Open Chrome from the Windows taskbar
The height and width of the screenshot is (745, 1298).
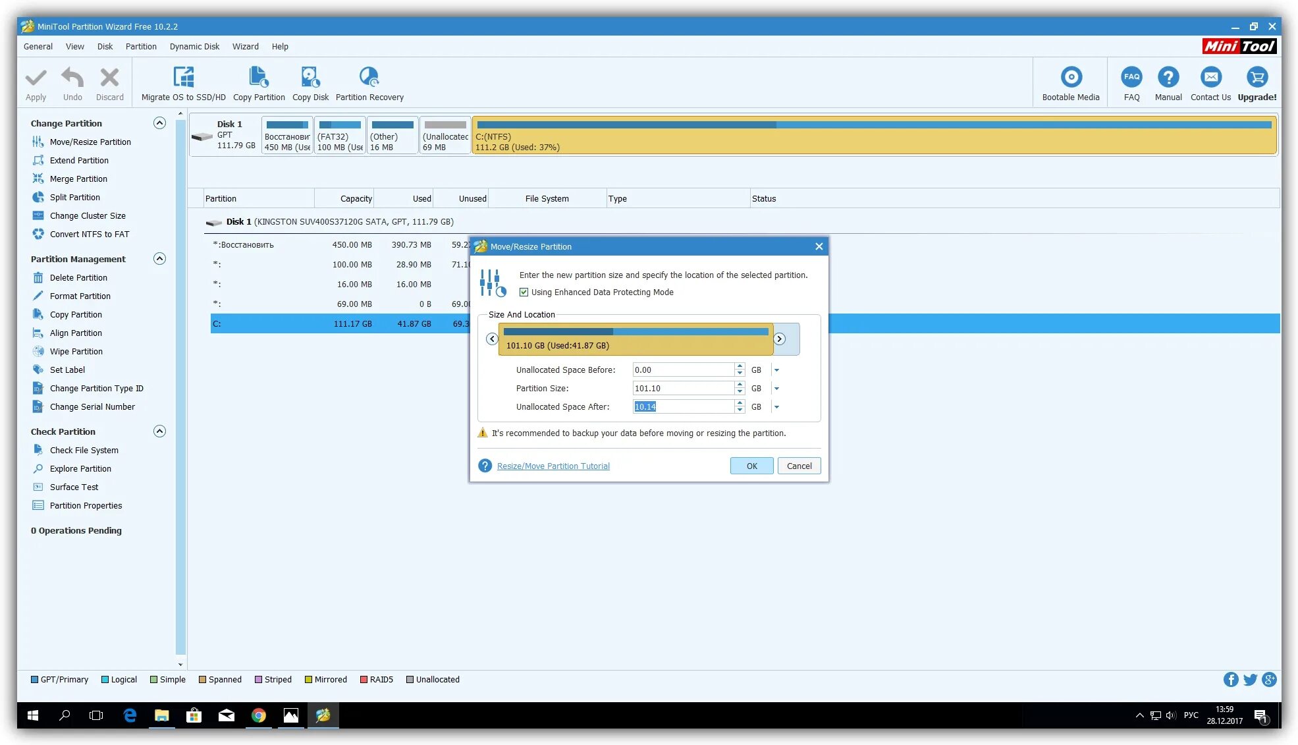click(x=259, y=715)
